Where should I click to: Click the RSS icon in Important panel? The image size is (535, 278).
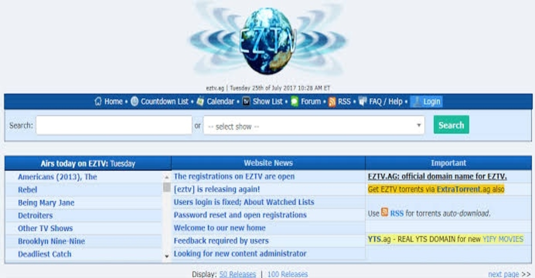[384, 213]
